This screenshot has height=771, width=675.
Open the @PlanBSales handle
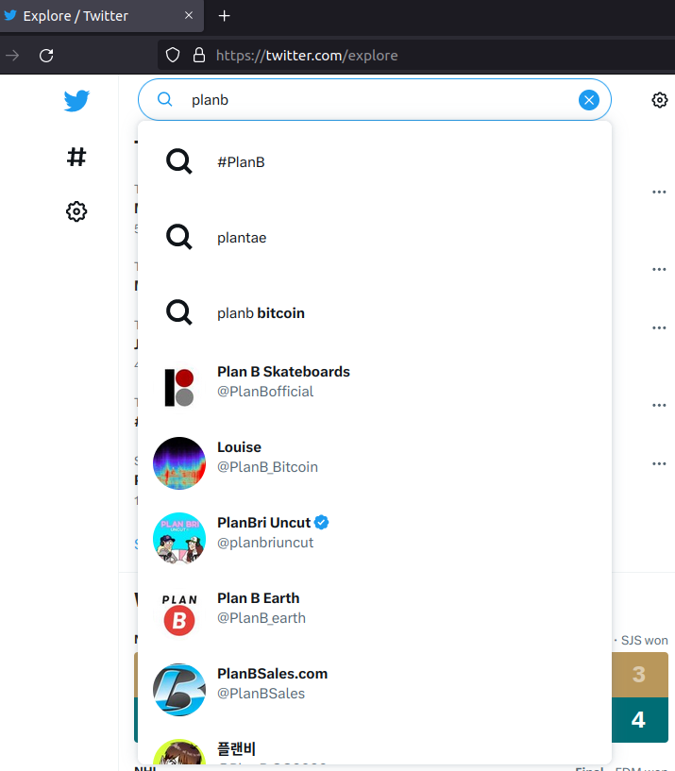tap(262, 694)
